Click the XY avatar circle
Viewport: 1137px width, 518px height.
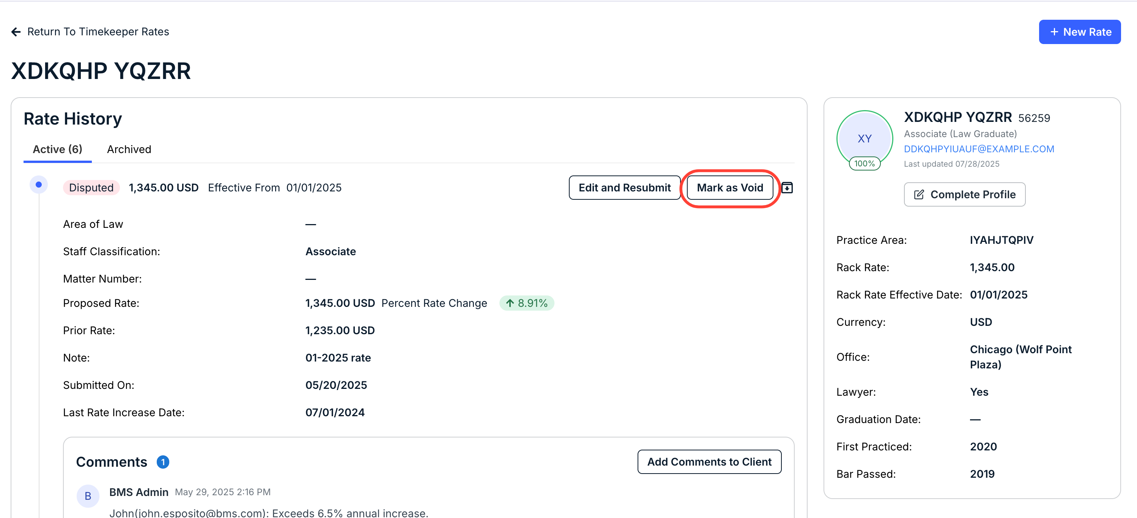pos(864,139)
